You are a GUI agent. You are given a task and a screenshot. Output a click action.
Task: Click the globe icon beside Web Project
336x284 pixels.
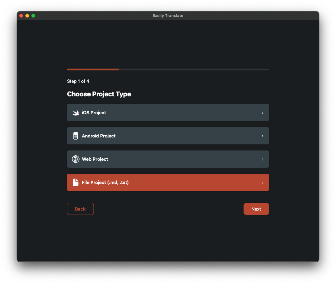pos(76,159)
